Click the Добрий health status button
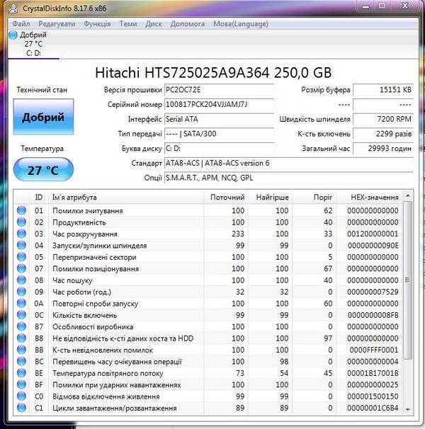The image size is (425, 429). pyautogui.click(x=43, y=118)
